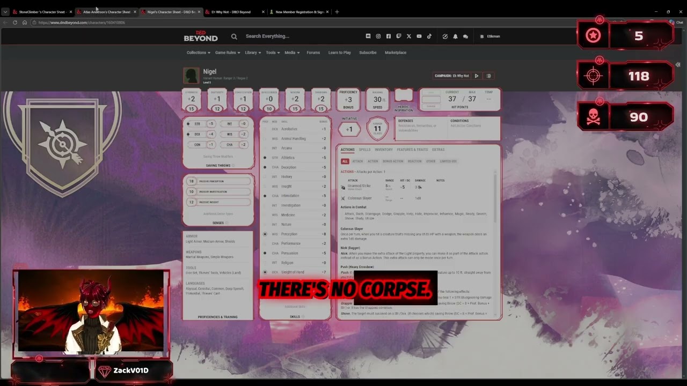
Task: Open the Marketplace link
Action: coord(396,53)
